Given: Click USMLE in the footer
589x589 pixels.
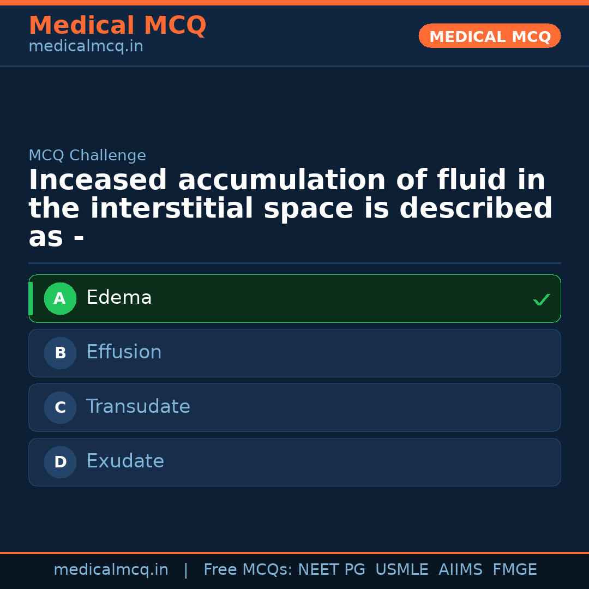Looking at the screenshot, I should 401,570.
